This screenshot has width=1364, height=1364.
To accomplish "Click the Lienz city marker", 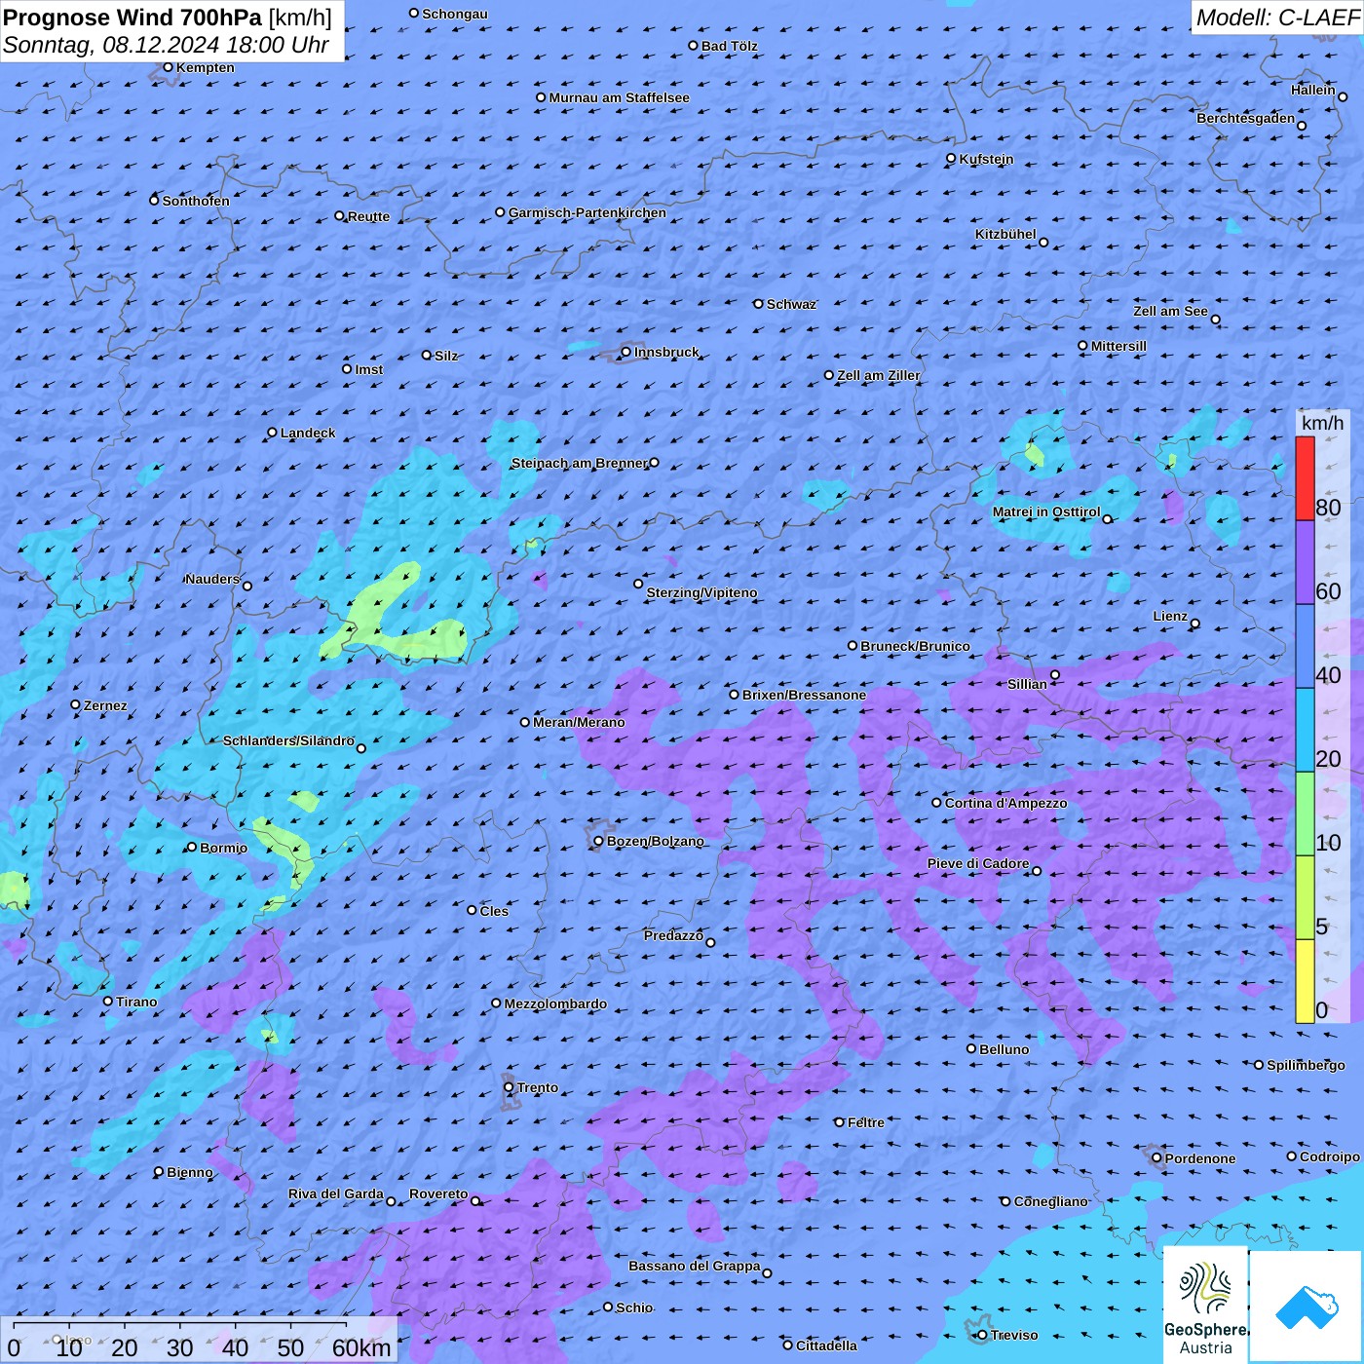I will [1195, 624].
